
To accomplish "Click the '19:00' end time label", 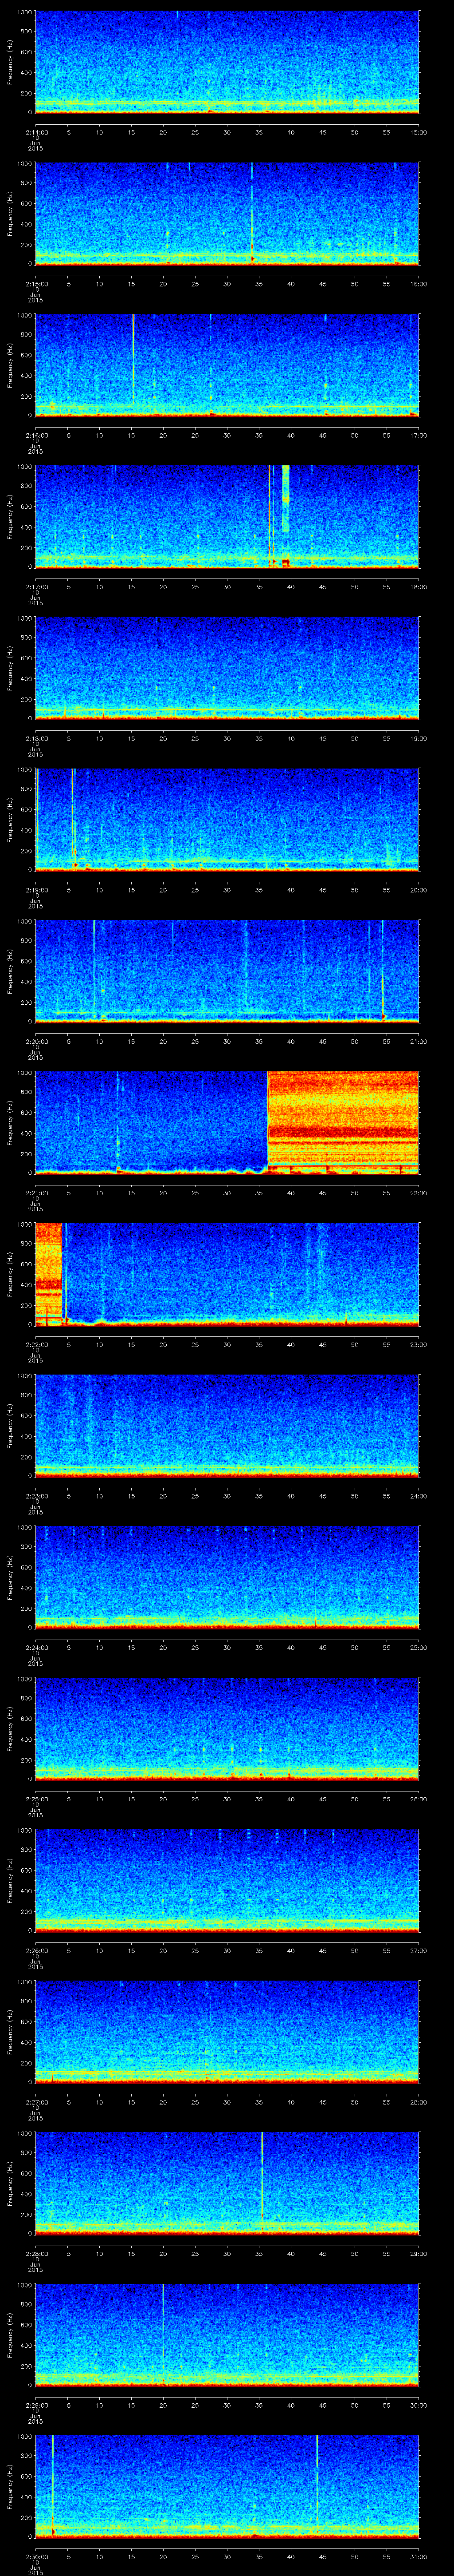I will click(x=419, y=738).
